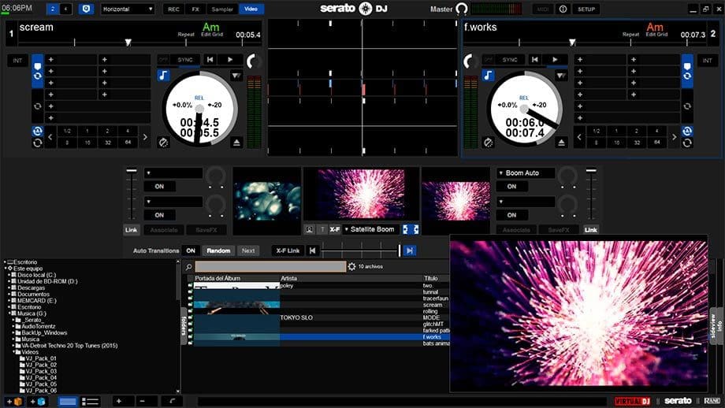
Task: Open the shield icon in top toolbar
Action: [86, 9]
